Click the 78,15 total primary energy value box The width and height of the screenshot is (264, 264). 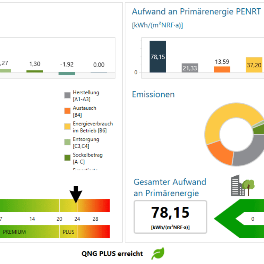click(x=170, y=217)
